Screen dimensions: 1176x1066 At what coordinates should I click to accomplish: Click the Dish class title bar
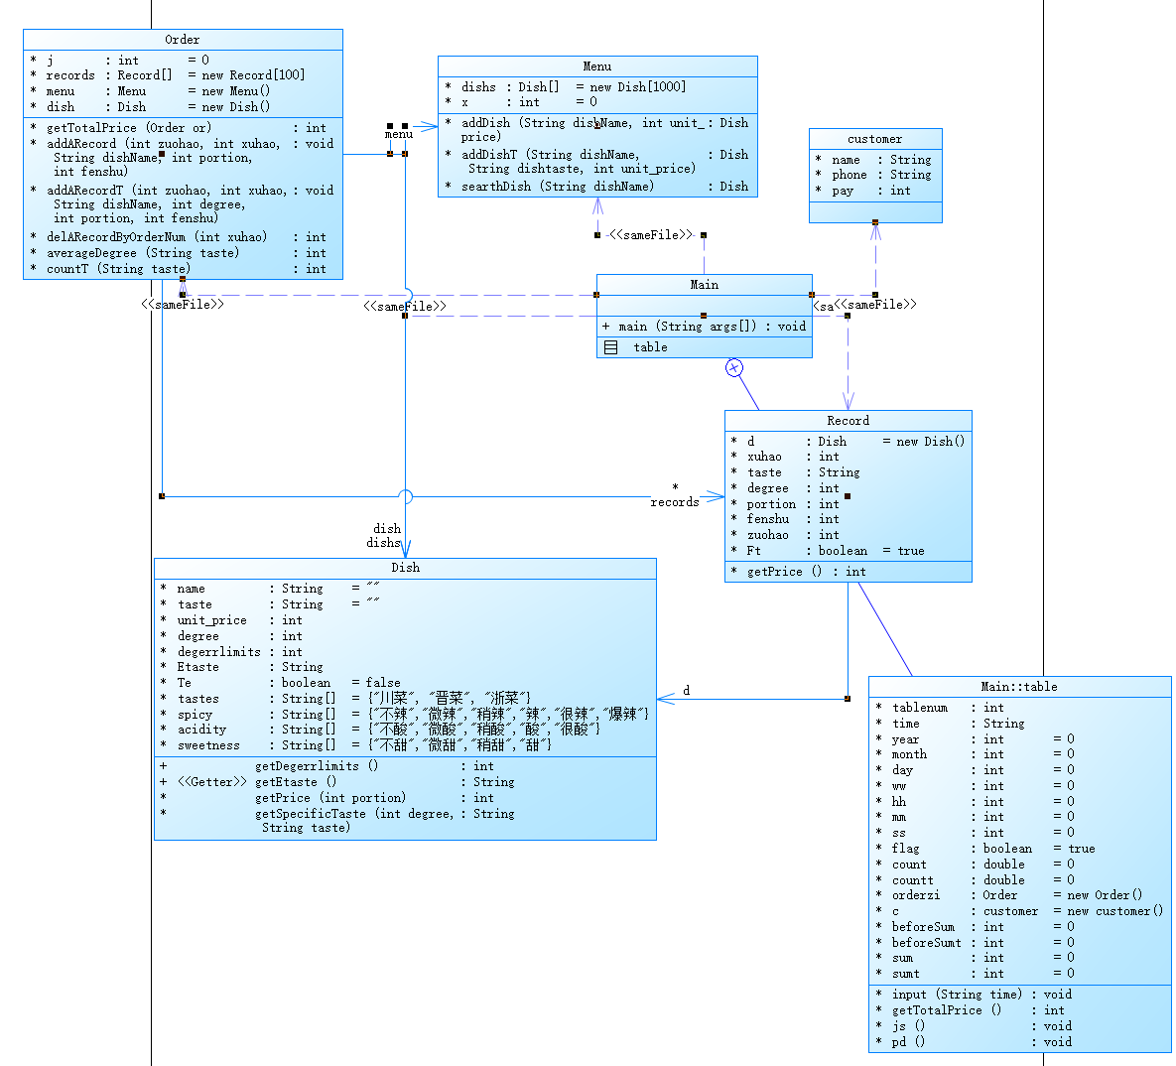coord(405,568)
